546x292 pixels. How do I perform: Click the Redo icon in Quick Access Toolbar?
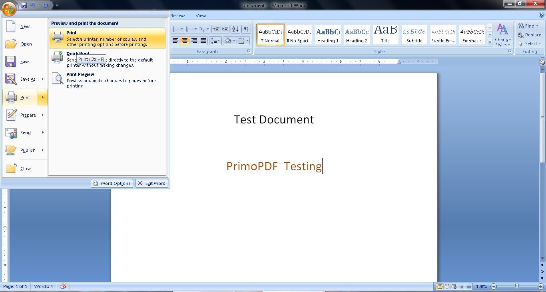click(45, 5)
